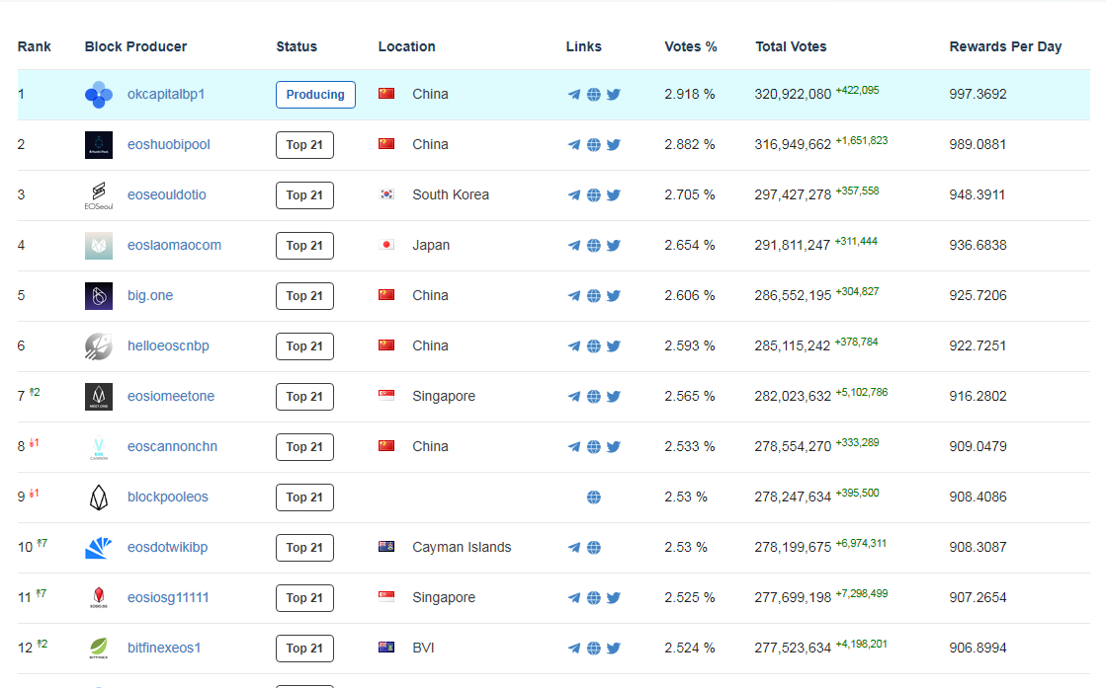Image resolution: width=1106 pixels, height=688 pixels.
Task: Select total votes value 320,922,080
Action: pos(793,95)
